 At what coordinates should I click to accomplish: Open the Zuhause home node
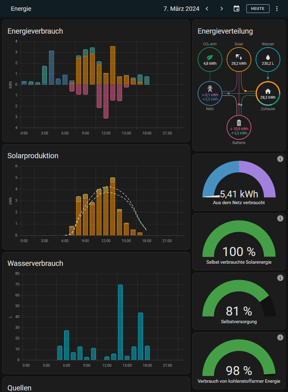click(x=268, y=93)
